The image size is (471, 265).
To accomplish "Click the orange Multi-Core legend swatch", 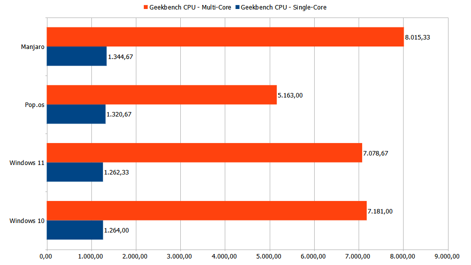I will pos(146,7).
